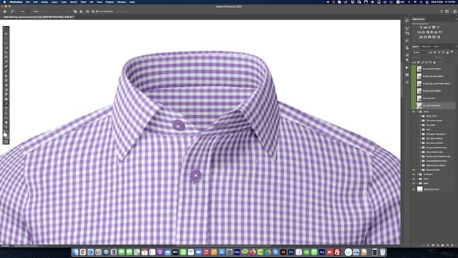This screenshot has height=258, width=458.
Task: Select the Eraser tool
Action: tap(6, 85)
